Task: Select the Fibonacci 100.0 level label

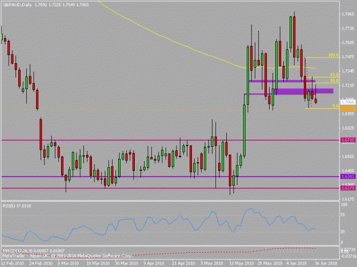Action: click(x=334, y=55)
